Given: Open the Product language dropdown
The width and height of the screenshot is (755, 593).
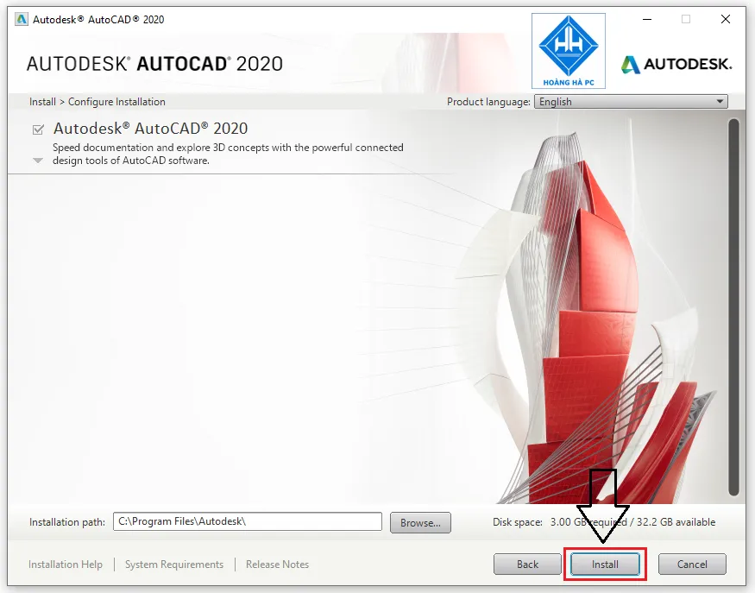Looking at the screenshot, I should (630, 101).
